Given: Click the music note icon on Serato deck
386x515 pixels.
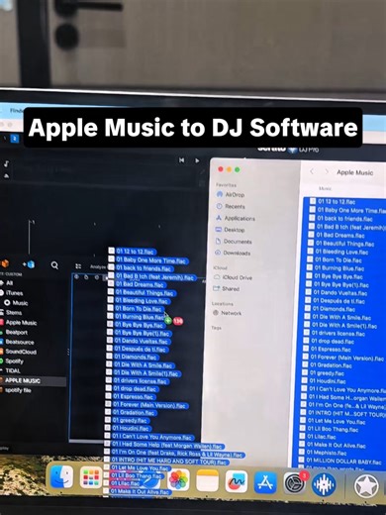Looking at the screenshot, I should [x=6, y=163].
